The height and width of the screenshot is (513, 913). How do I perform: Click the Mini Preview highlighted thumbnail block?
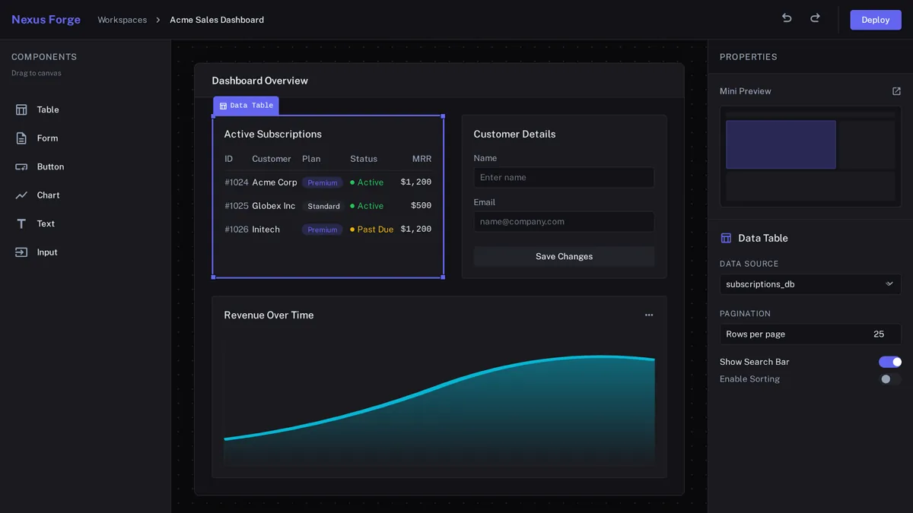[x=781, y=144]
